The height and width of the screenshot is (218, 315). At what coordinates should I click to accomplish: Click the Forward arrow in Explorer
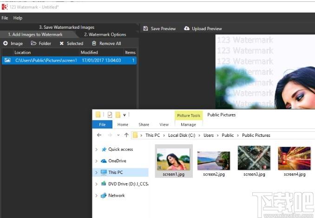[x=110, y=135]
